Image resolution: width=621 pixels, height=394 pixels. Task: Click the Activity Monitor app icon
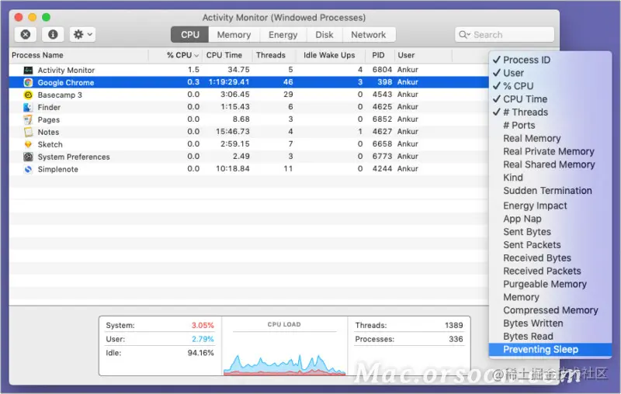coord(28,70)
